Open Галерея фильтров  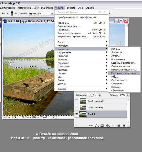[x=82, y=26]
